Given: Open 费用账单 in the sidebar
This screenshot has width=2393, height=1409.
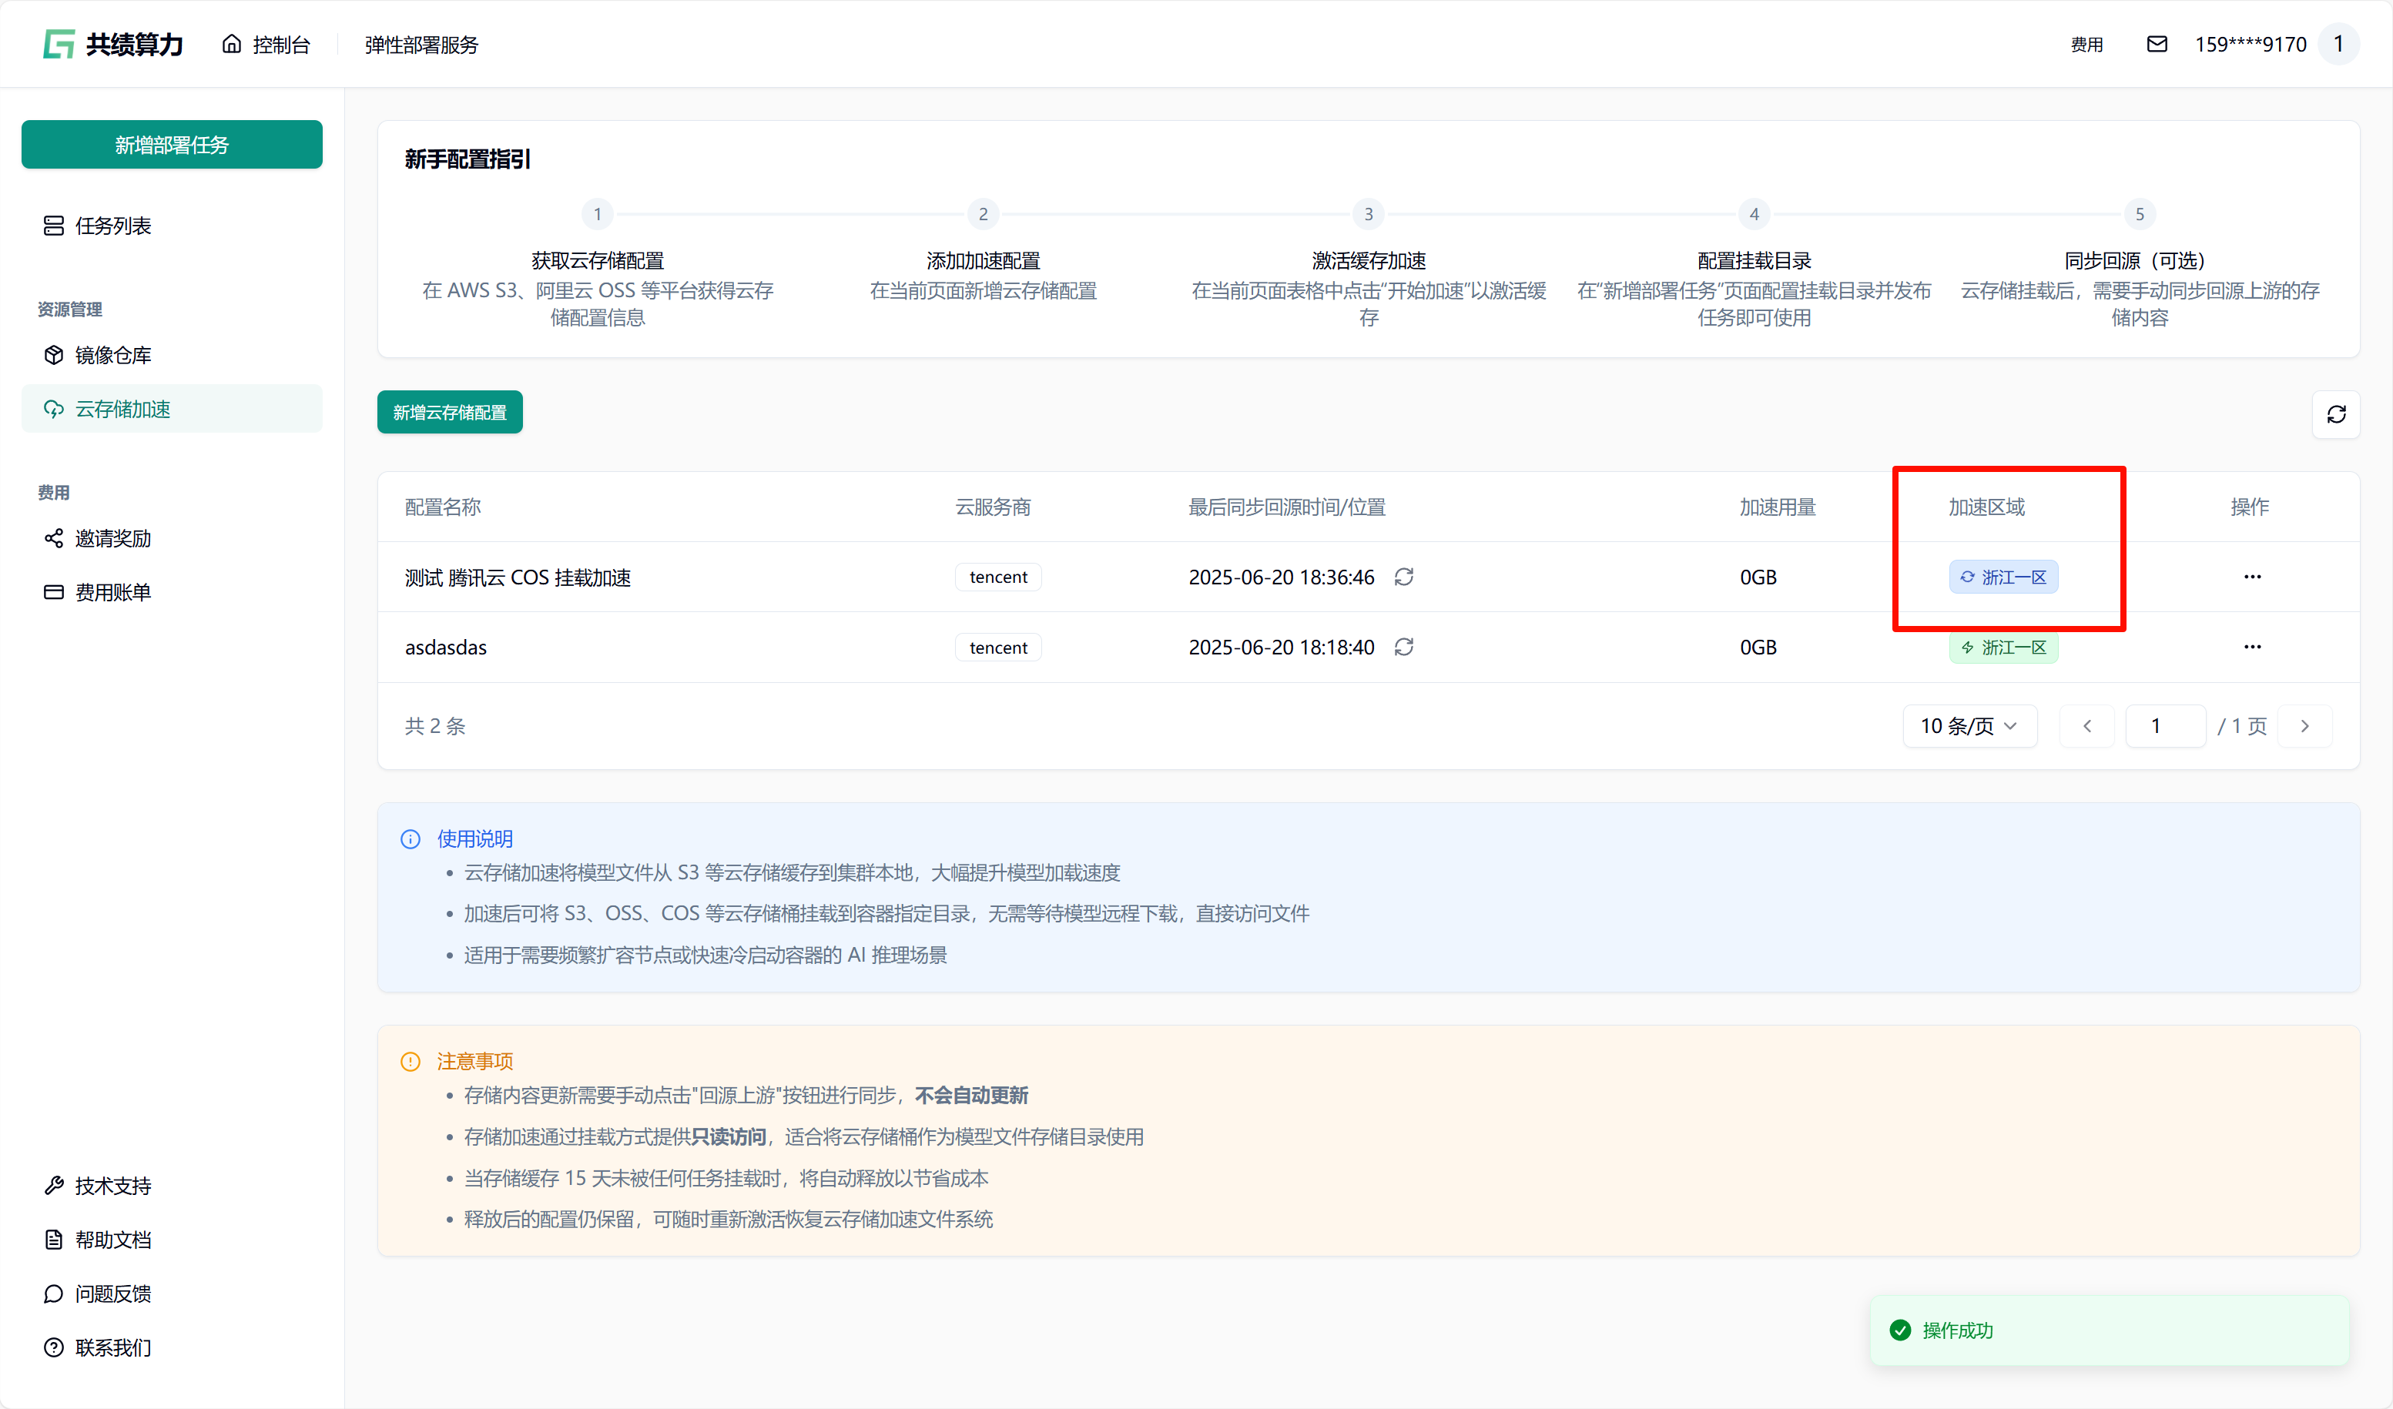Looking at the screenshot, I should point(112,591).
